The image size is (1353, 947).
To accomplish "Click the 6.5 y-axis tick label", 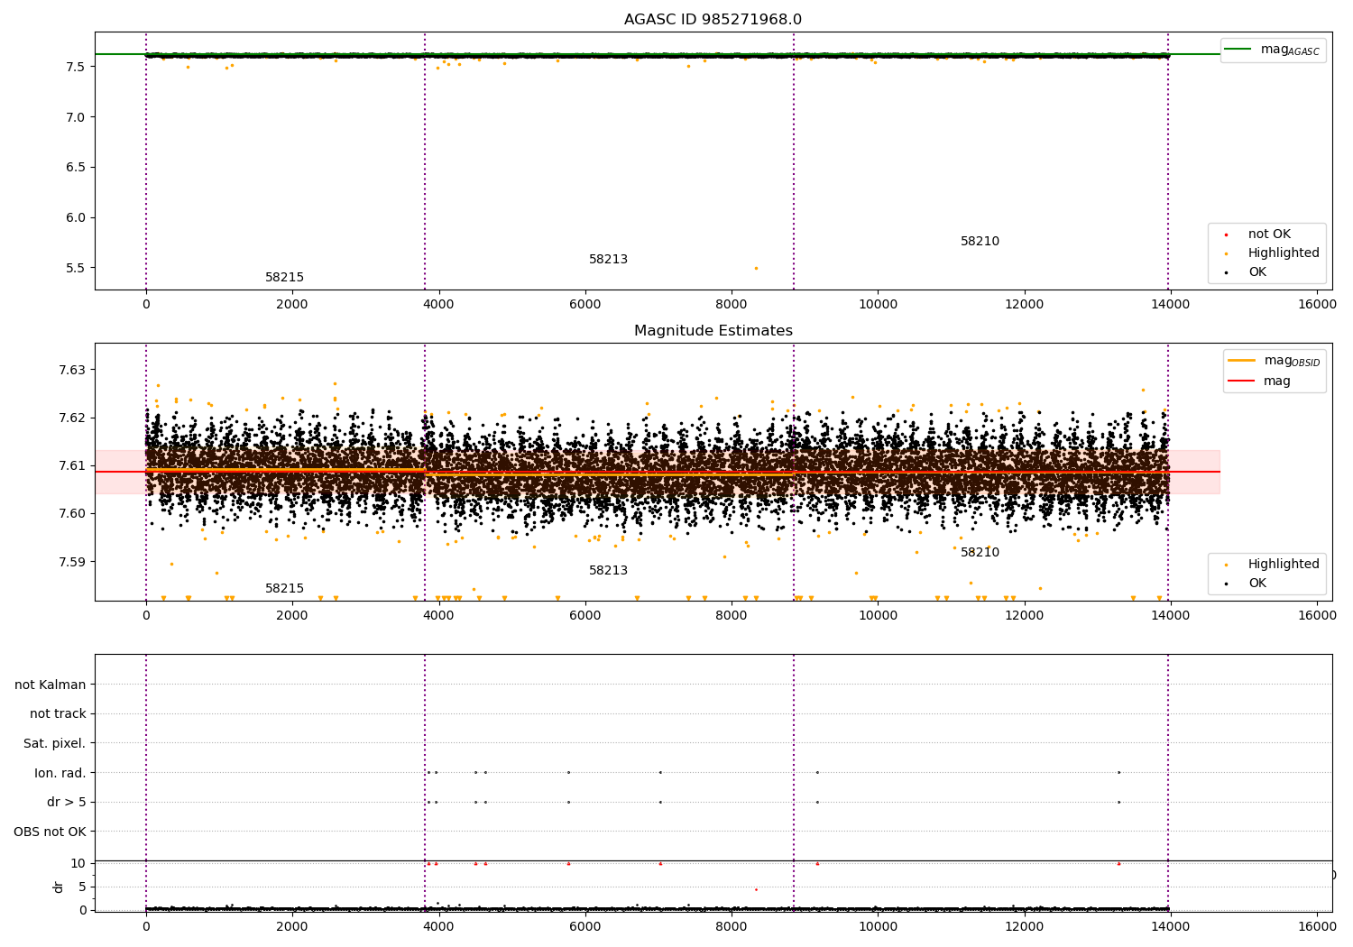I will [x=75, y=167].
